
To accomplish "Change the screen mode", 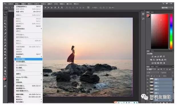I will tap(5, 86).
